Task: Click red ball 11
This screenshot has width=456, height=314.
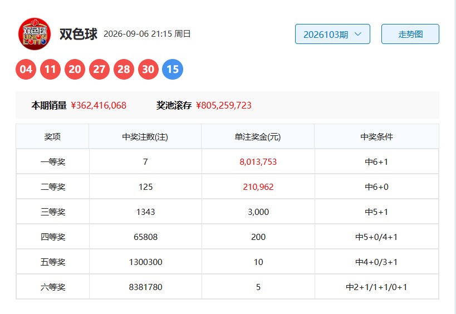Action: (50, 69)
